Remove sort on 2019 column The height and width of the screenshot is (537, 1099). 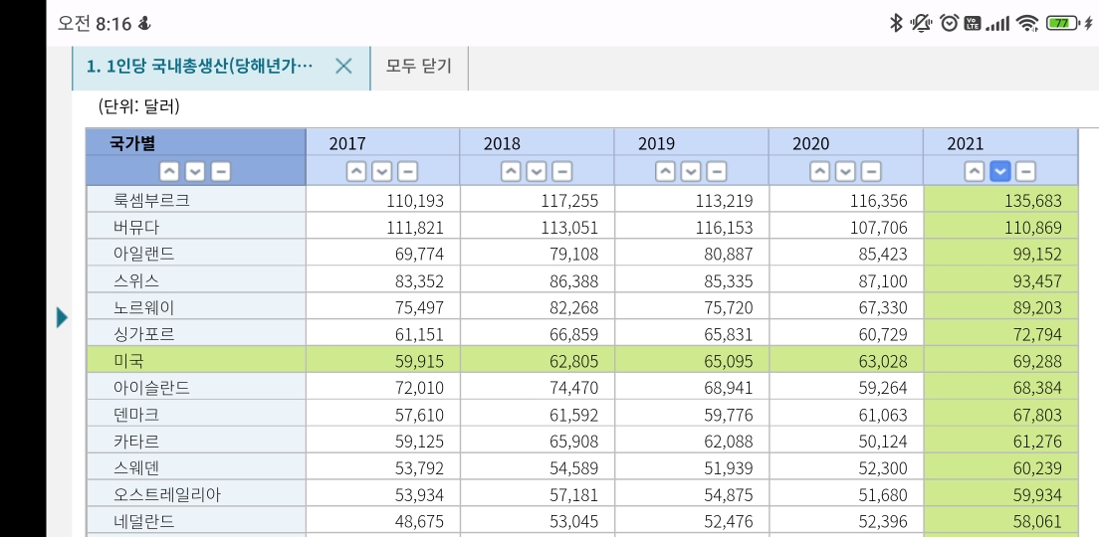tap(717, 171)
